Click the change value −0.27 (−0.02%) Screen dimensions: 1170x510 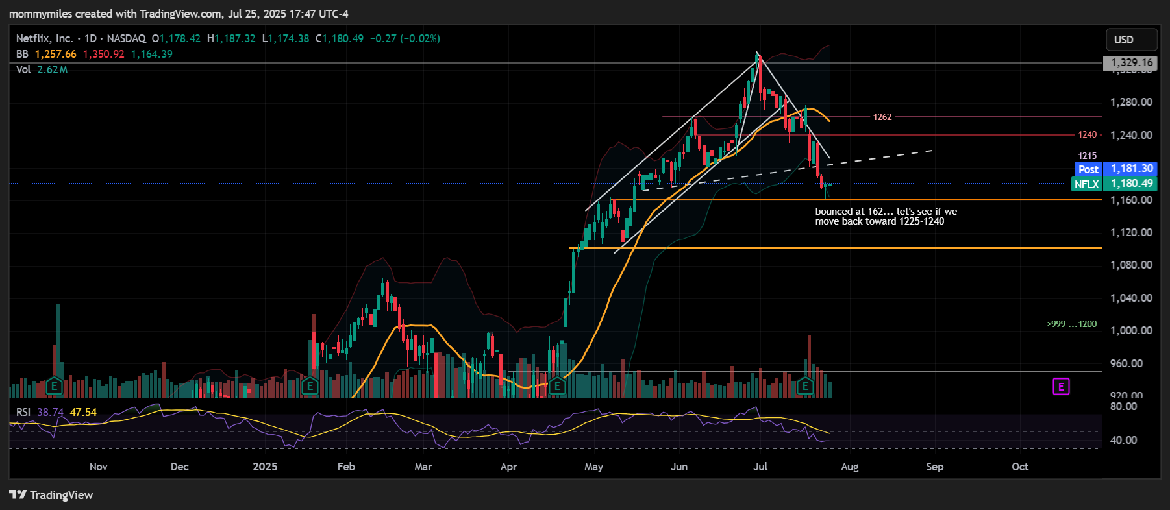405,38
